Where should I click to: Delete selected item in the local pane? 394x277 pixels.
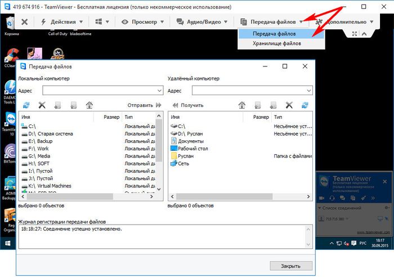pos(42,105)
